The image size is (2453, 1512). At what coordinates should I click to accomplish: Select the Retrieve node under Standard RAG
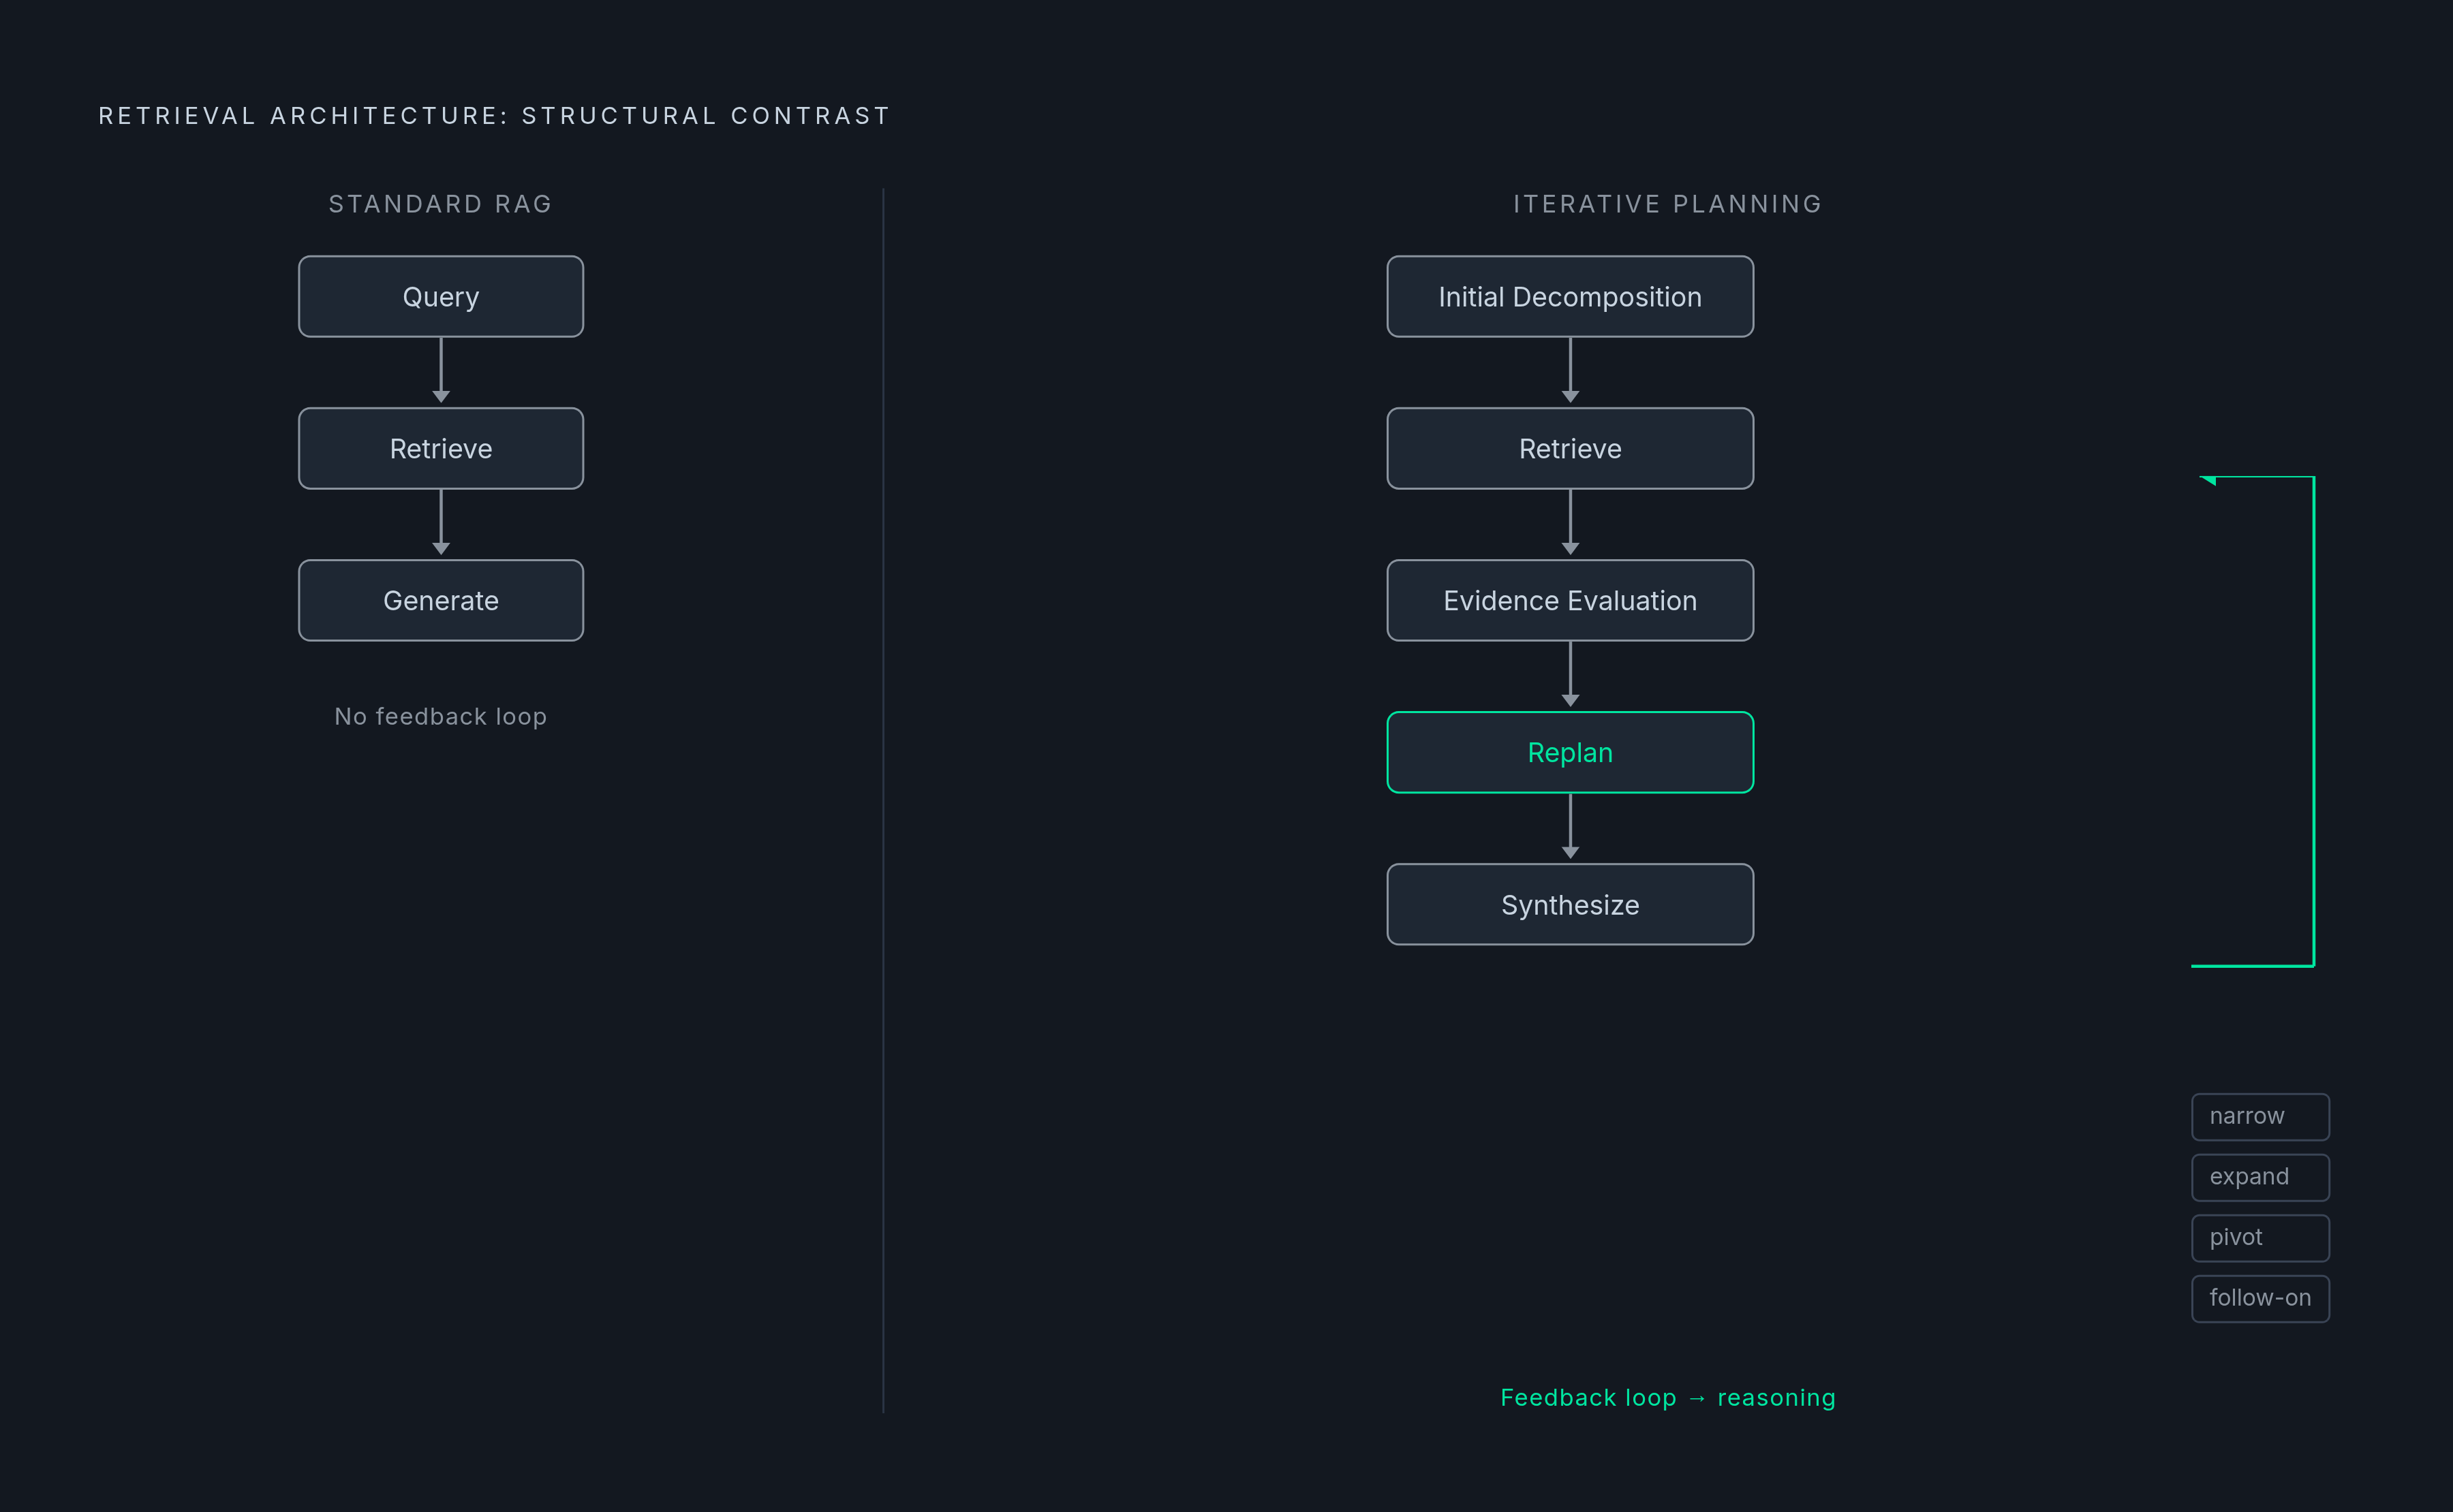(x=440, y=448)
